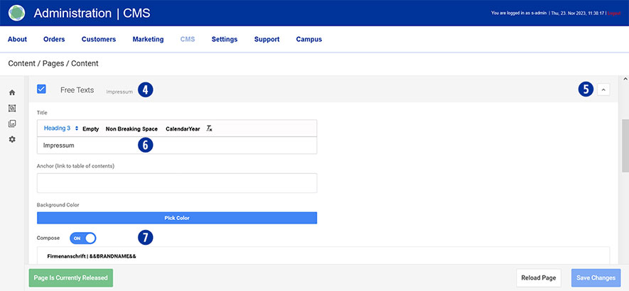Click the Anchor input field

(x=177, y=183)
